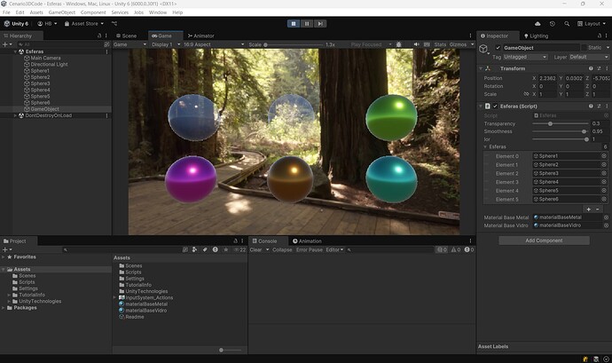Viewport: 612px width, 363px height.
Task: Open the Display 1 dropdown in Game view
Action: click(x=166, y=44)
